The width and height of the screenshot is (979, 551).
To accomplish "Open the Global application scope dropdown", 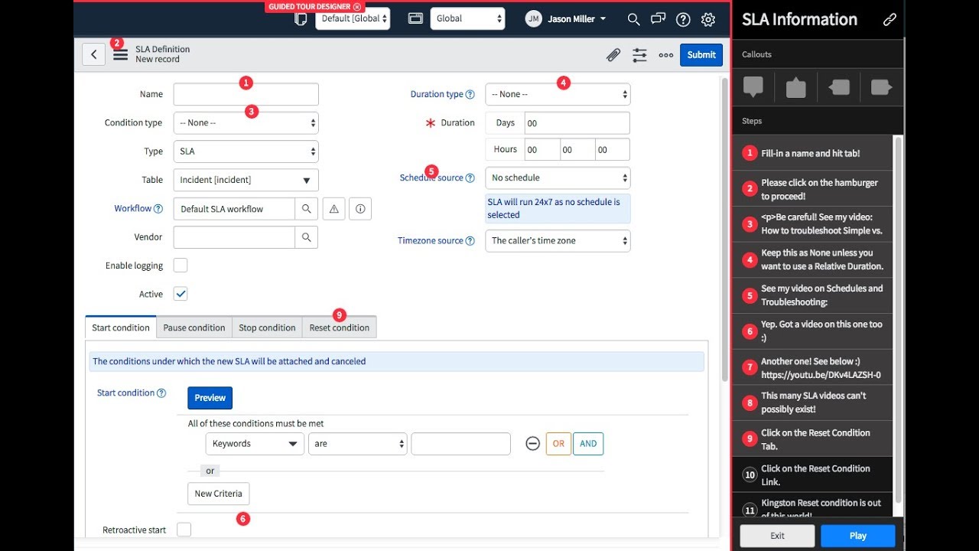I will pos(467,18).
